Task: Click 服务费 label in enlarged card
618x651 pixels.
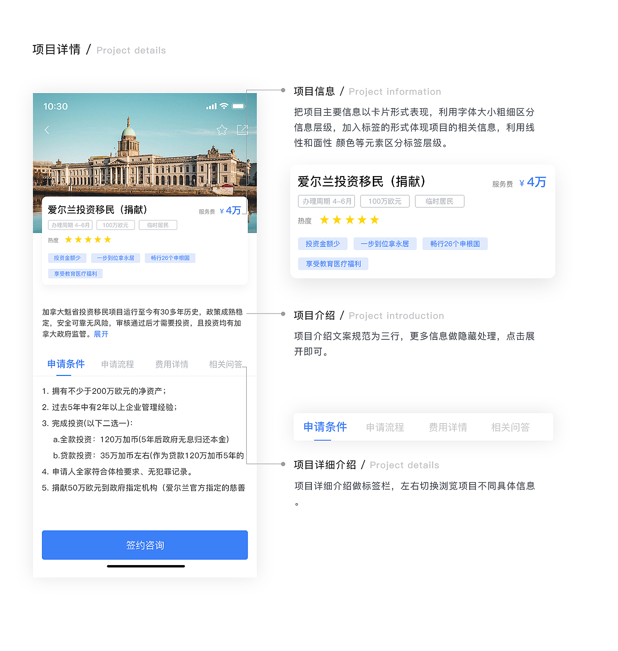Action: [503, 184]
